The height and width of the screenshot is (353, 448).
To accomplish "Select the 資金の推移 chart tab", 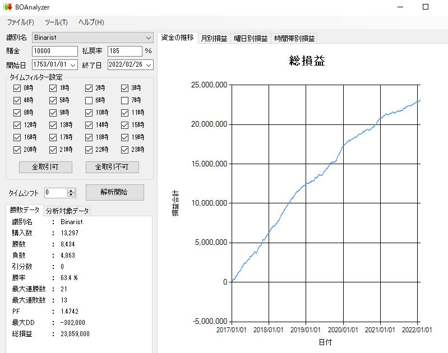I will pyautogui.click(x=177, y=38).
